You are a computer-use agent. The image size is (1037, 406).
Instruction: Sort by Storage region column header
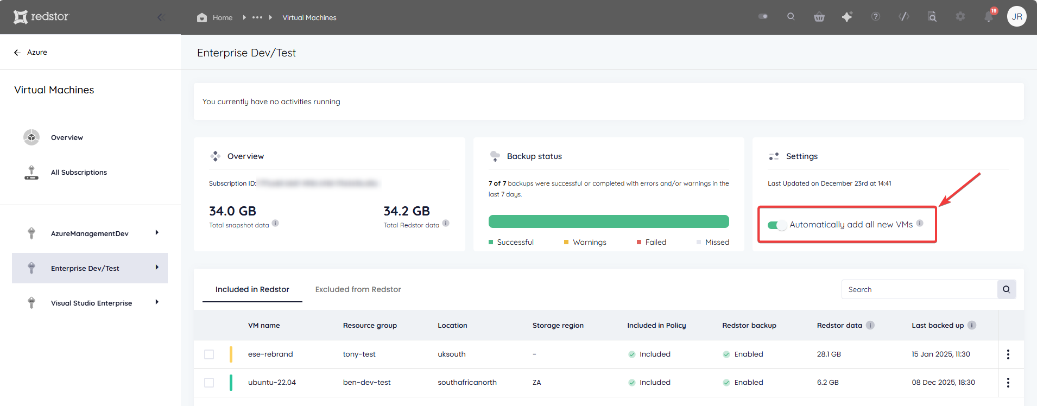558,326
